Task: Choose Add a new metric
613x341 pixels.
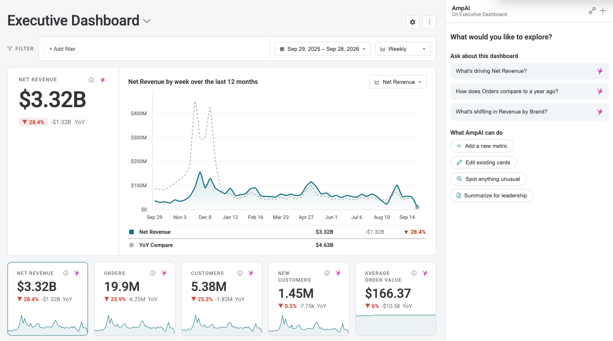Action: (482, 146)
